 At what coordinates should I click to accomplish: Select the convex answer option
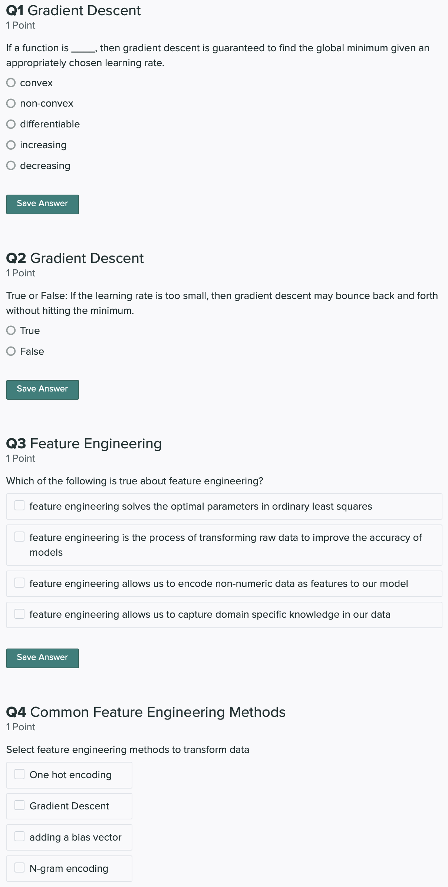coord(11,83)
